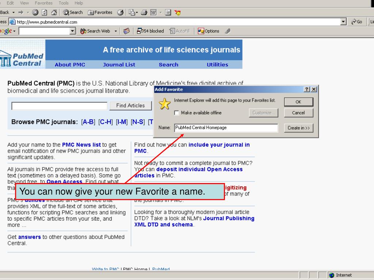This screenshot has width=374, height=280.
Task: Open the Journal Publishing XML DTD link
Action: pos(194,221)
